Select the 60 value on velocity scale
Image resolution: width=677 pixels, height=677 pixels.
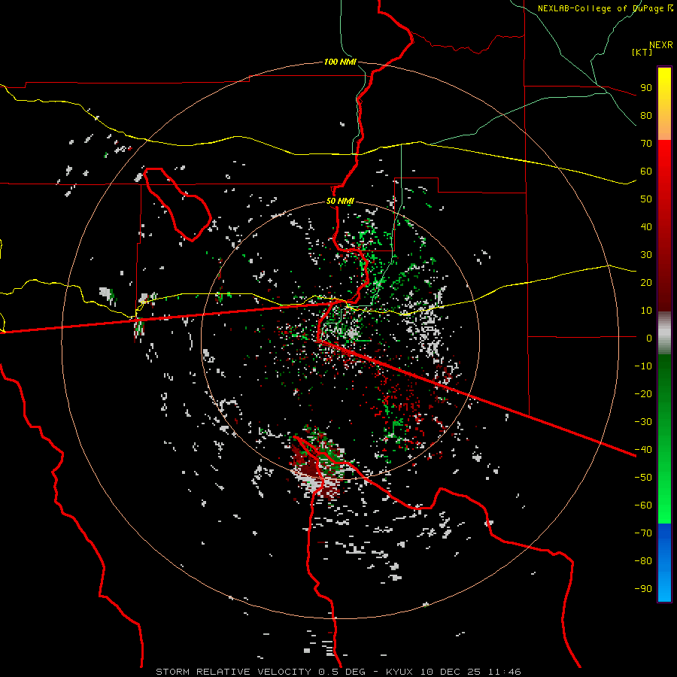646,172
